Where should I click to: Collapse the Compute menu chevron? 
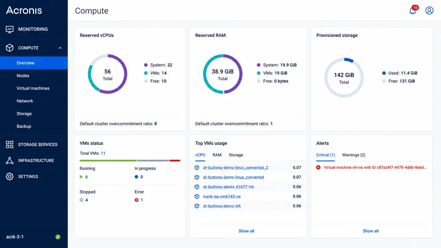click(60, 48)
